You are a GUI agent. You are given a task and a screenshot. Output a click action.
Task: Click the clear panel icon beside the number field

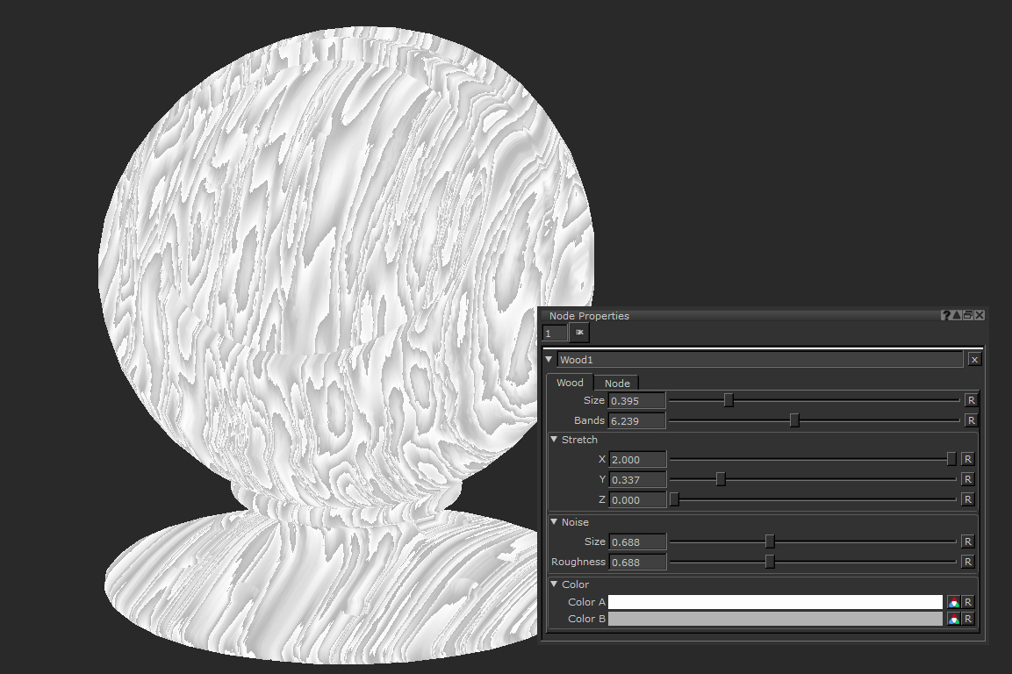click(579, 333)
